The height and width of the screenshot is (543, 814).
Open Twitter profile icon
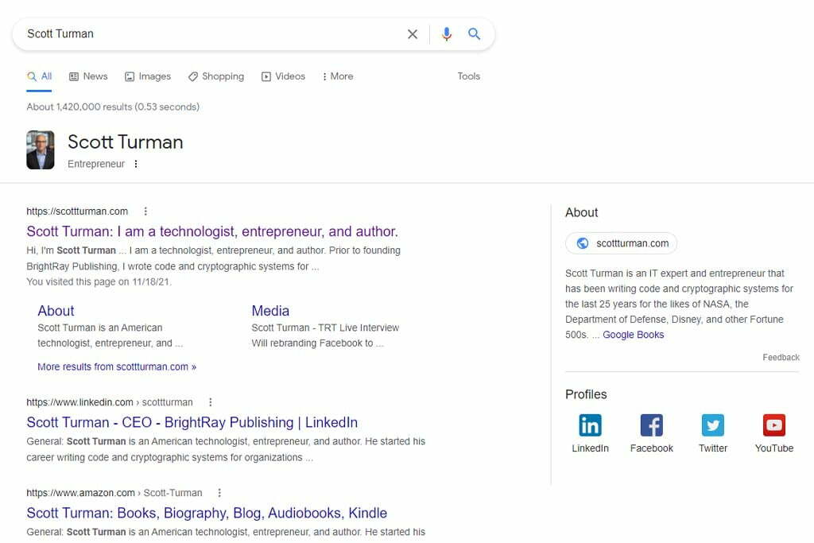click(713, 425)
